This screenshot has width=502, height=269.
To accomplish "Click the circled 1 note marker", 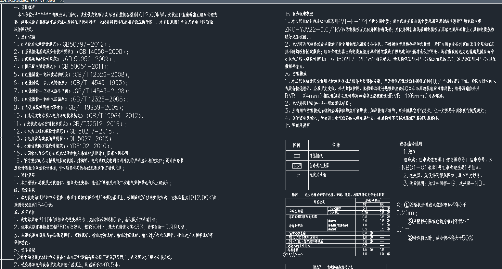I will click(407, 205).
